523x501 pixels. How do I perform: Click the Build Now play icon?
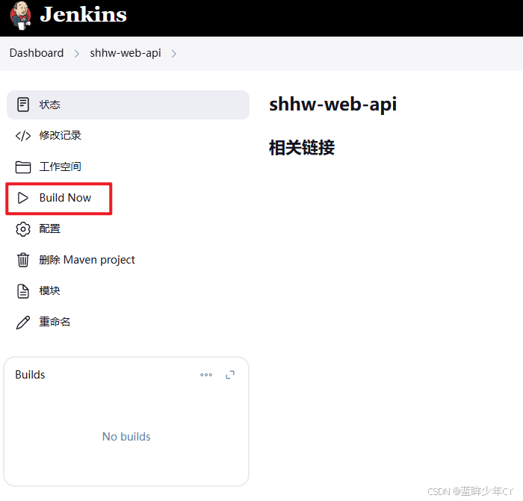(23, 198)
